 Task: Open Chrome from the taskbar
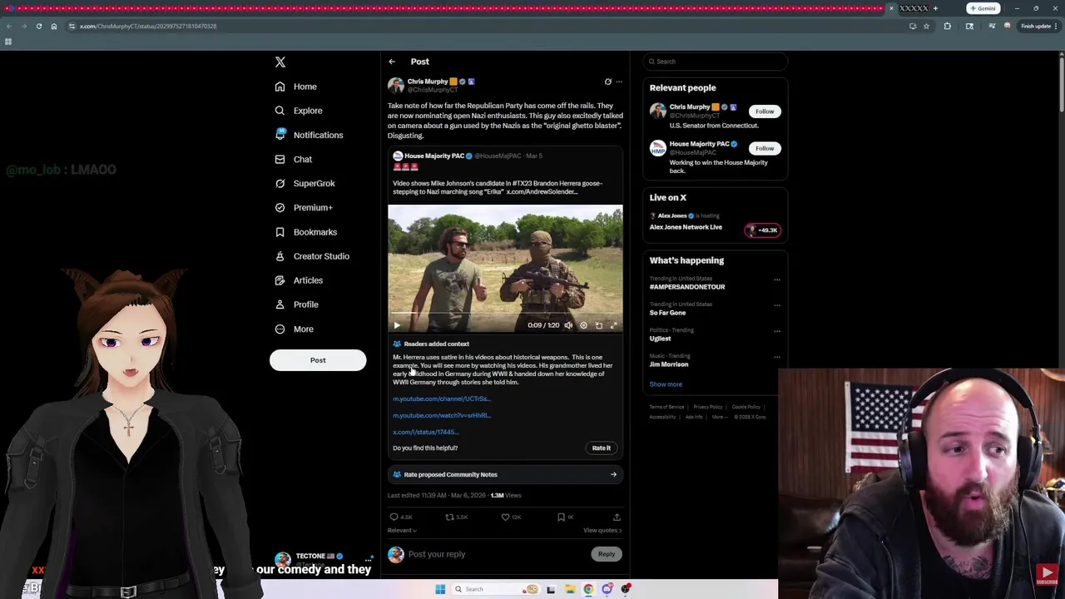[588, 589]
